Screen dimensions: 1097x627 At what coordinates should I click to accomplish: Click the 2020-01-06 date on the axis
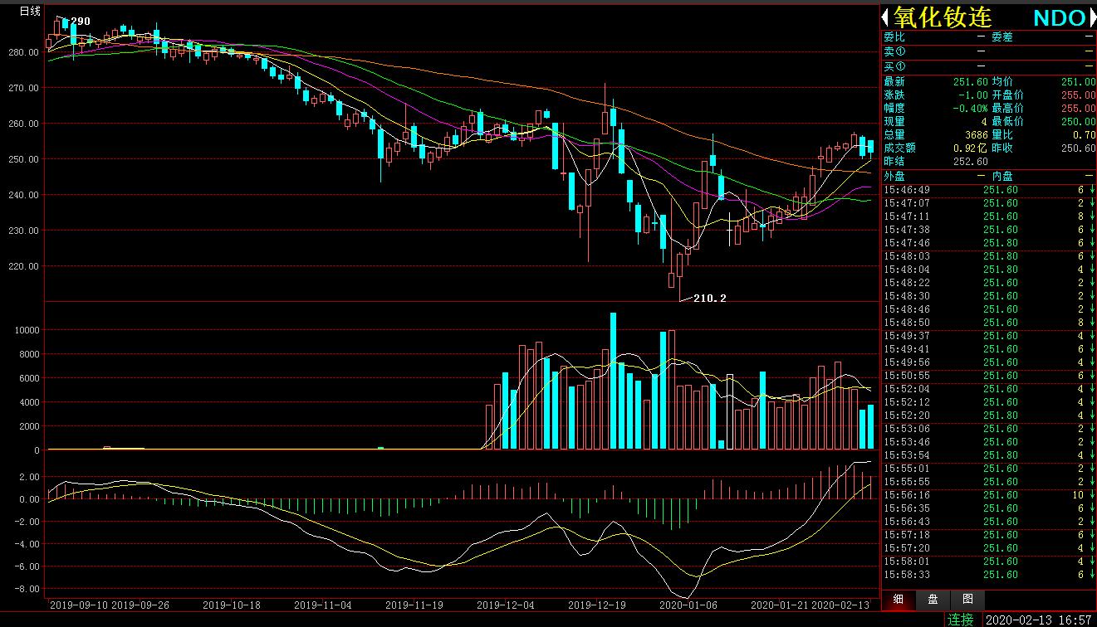(x=688, y=605)
